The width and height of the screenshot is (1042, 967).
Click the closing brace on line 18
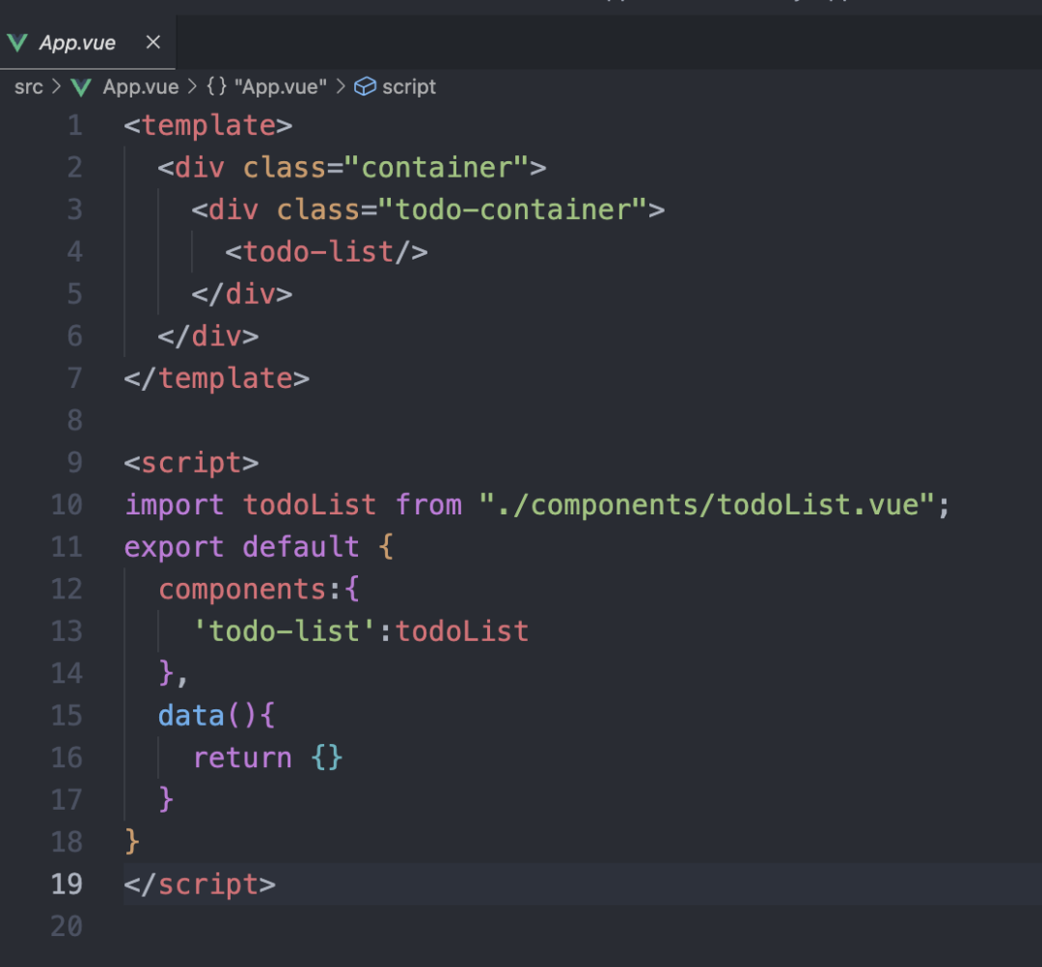click(x=131, y=843)
